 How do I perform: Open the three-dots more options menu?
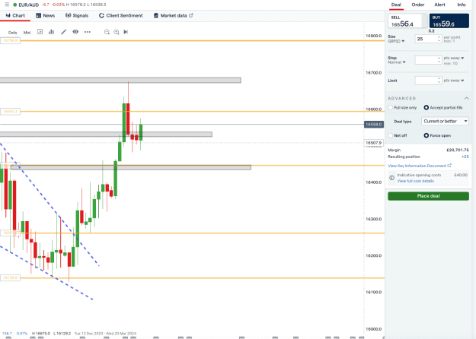coord(88,32)
